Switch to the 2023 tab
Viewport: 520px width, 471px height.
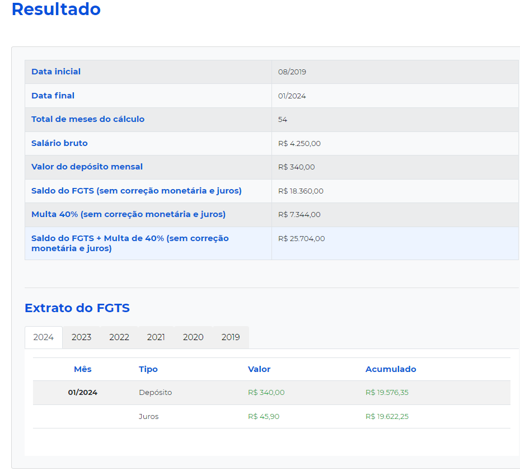coord(81,337)
